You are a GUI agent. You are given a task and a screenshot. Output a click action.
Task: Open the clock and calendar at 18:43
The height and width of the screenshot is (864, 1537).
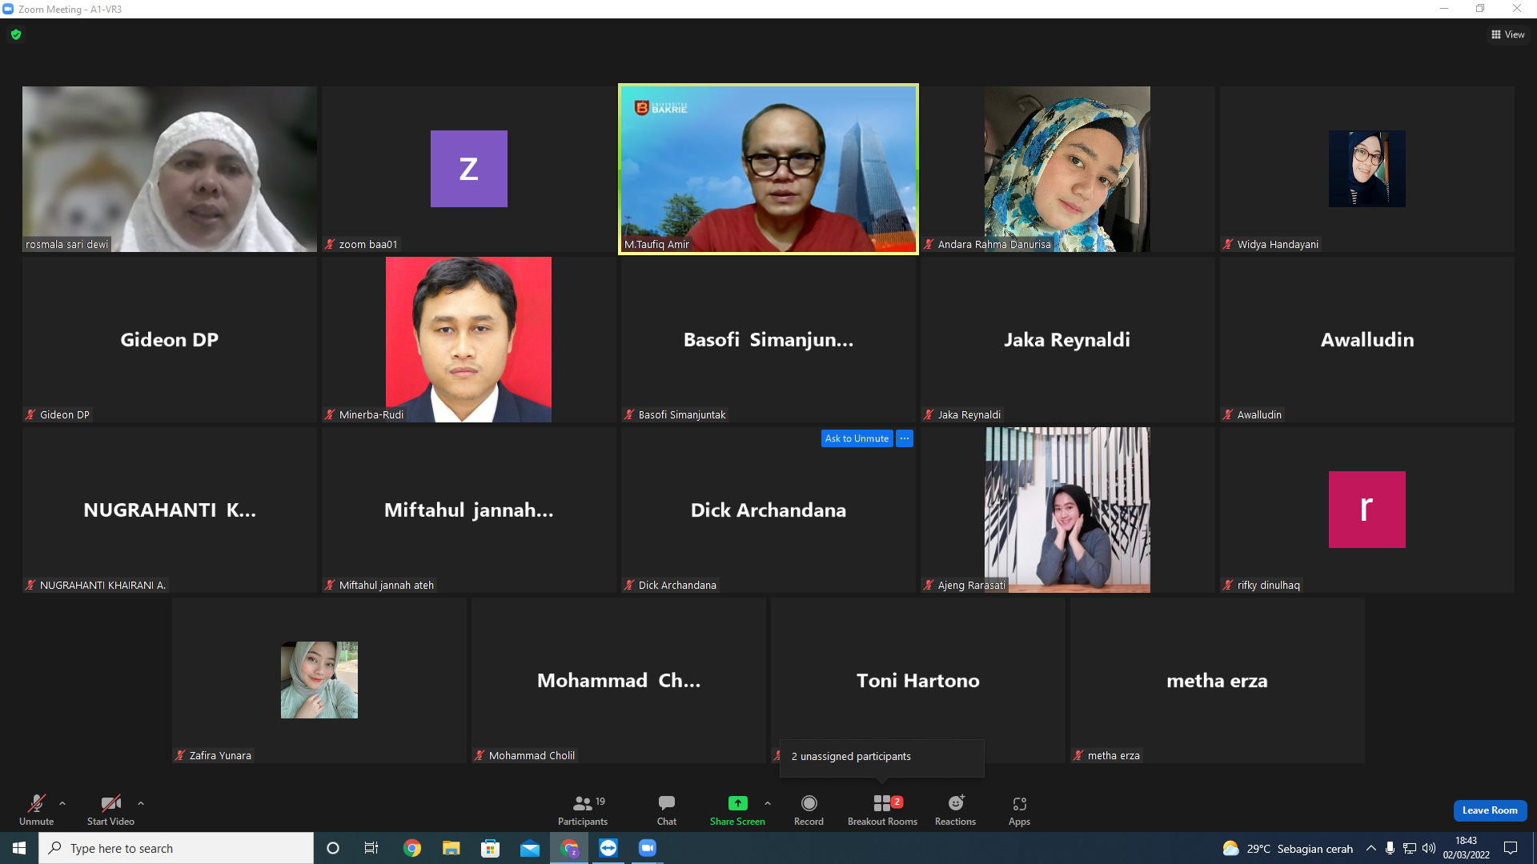coord(1467,848)
